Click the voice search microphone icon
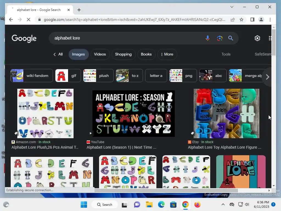This screenshot has height=211, width=281. pos(207,38)
